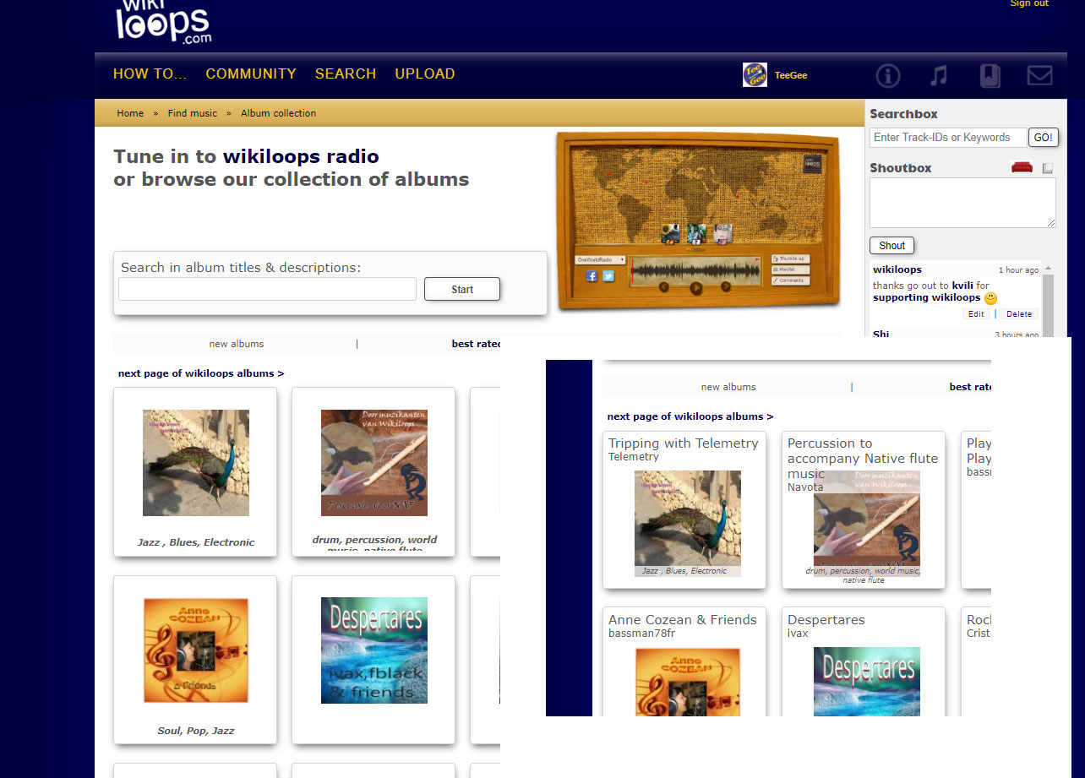This screenshot has height=778, width=1085.
Task: Open the TeeGee avatar picture
Action: [x=755, y=74]
